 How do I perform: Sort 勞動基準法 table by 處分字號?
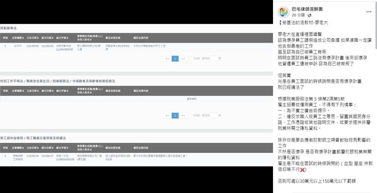click(x=62, y=38)
